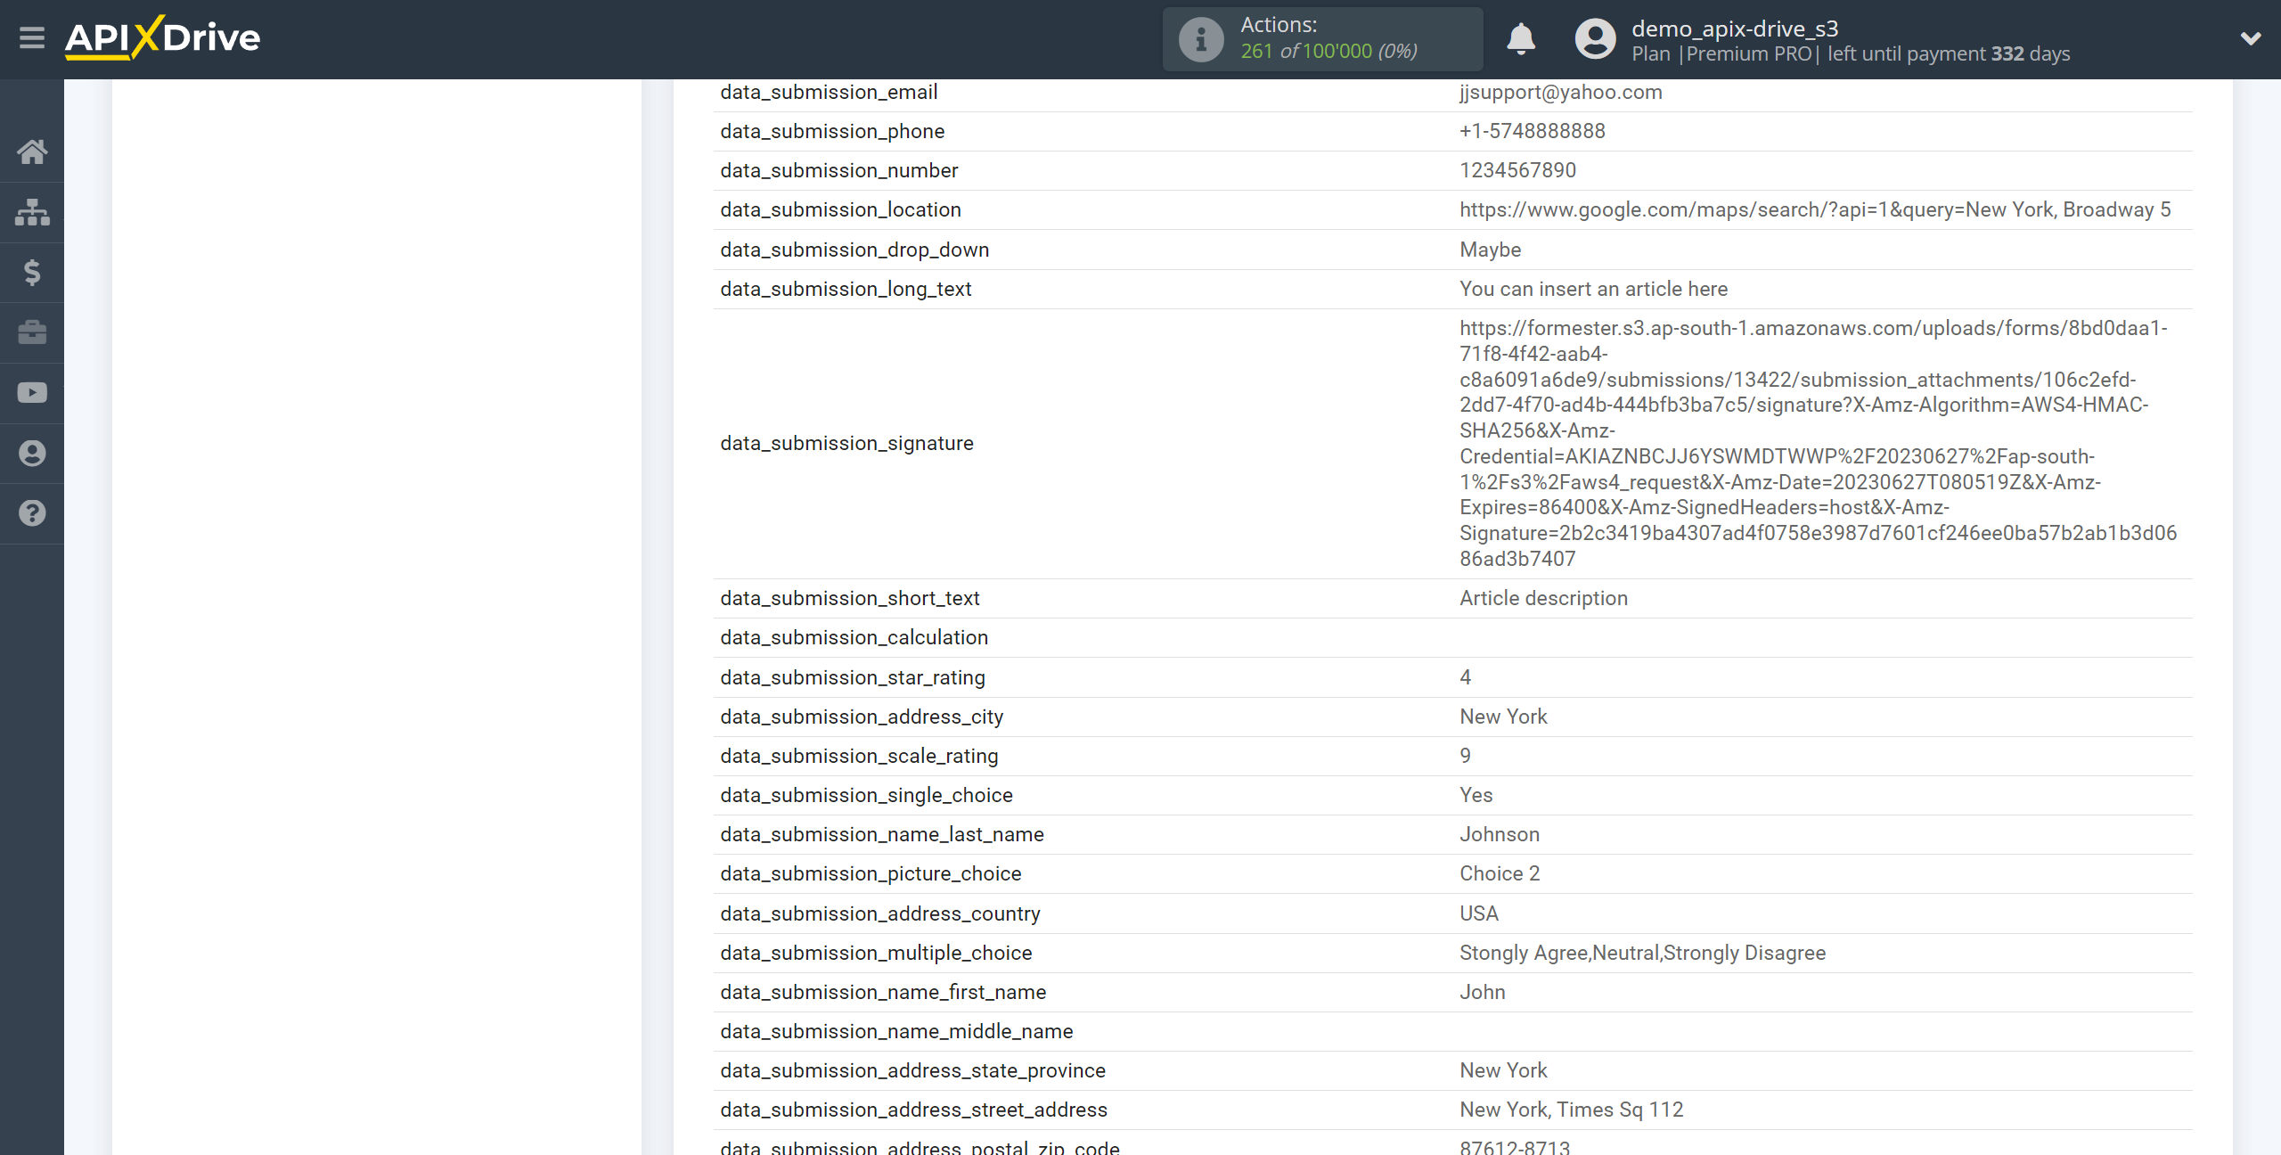Screen dimensions: 2281x1155
Task: Click the account avatar icon
Action: click(1595, 39)
